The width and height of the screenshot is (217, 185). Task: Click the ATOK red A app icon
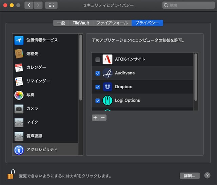tap(107, 59)
